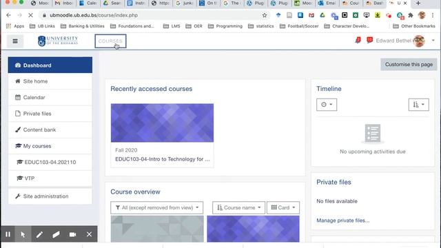Image resolution: width=441 pixels, height=248 pixels.
Task: Click the Customise this page button
Action: 409,64
